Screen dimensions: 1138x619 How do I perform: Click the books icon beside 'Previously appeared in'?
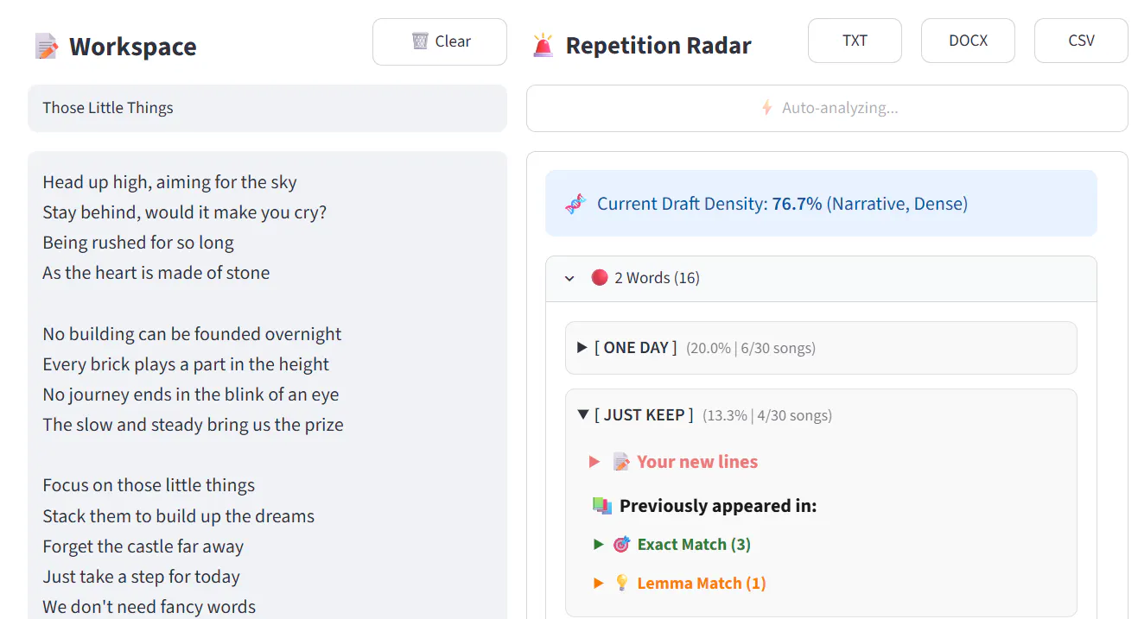click(602, 506)
